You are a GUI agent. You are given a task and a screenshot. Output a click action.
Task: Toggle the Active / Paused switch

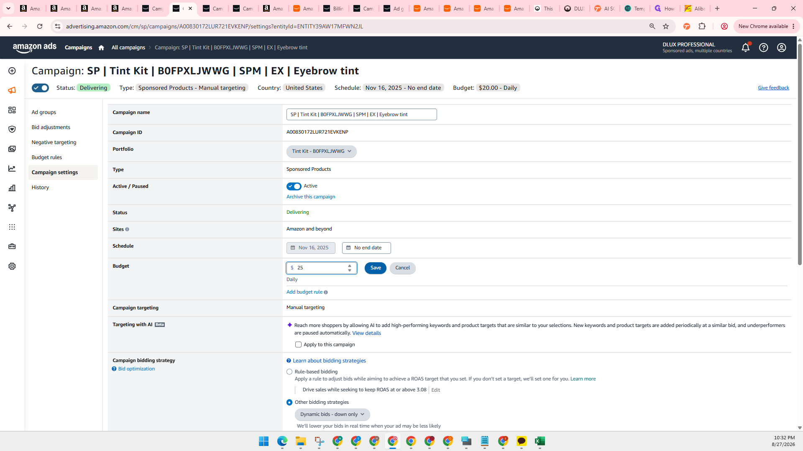pyautogui.click(x=294, y=186)
